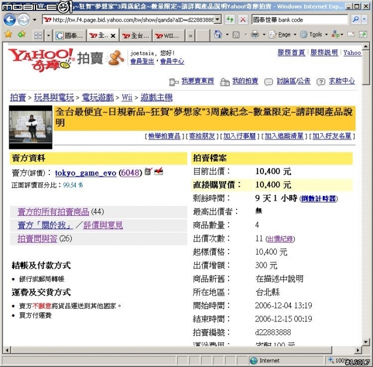The width and height of the screenshot is (373, 367).
Task: Click the RSS feeds icon
Action: click(236, 35)
